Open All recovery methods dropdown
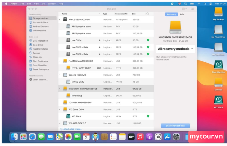The height and width of the screenshot is (146, 227). 175,49
